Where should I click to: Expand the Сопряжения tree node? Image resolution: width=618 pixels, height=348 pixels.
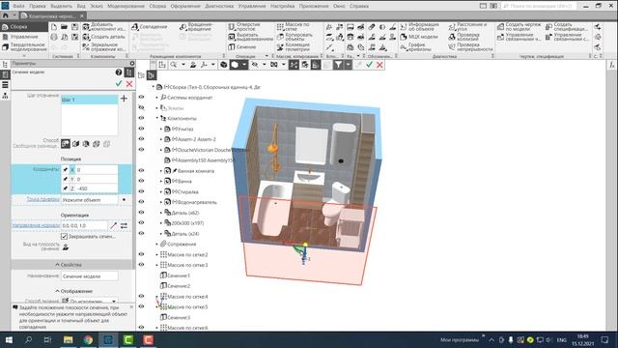156,244
